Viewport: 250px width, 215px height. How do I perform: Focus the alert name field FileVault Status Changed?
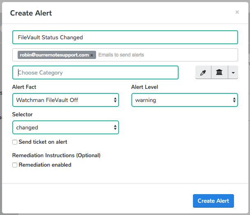tap(125, 37)
